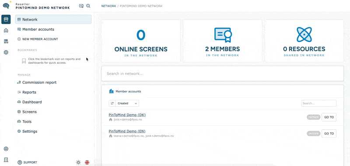Select Network in sidebar
Viewport: 350px width, 166px height.
pos(53,19)
